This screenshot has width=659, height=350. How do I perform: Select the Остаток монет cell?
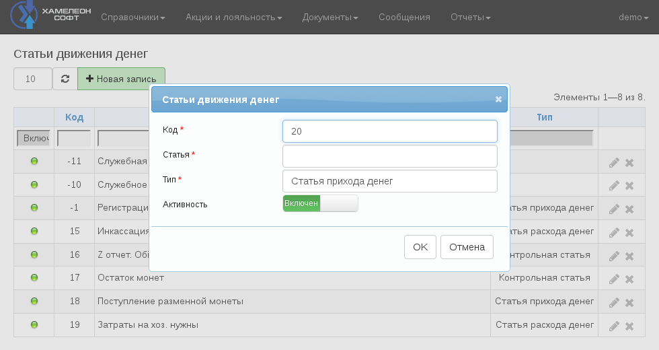click(x=292, y=277)
